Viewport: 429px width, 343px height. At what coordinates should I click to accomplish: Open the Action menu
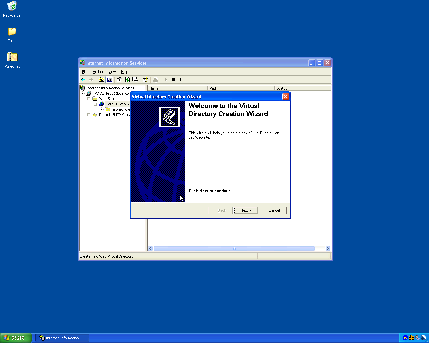tap(98, 72)
